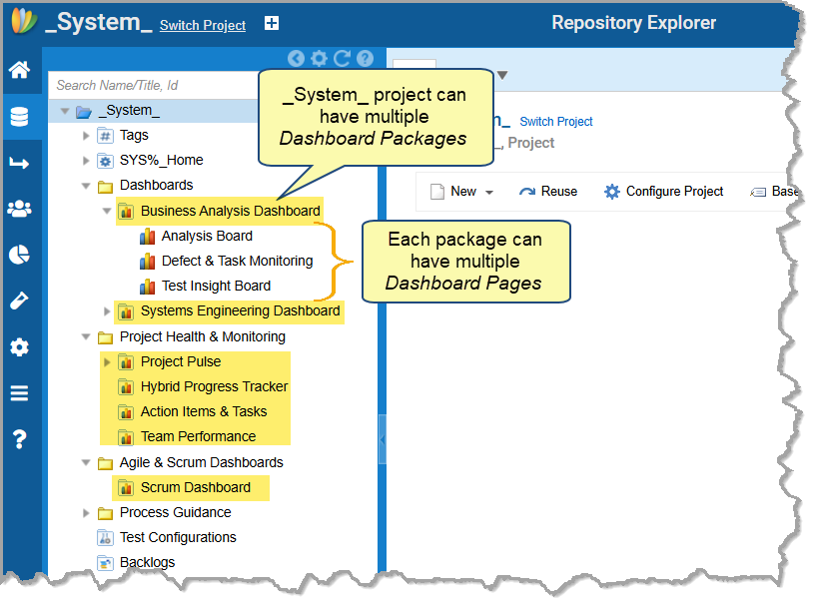Click Configure Project in the toolbar
Image resolution: width=816 pixels, height=607 pixels.
664,192
